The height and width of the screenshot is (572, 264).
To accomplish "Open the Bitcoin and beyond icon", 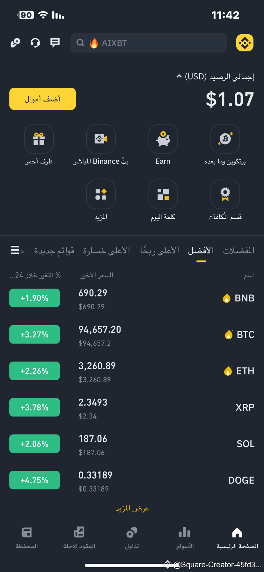I will click(225, 139).
